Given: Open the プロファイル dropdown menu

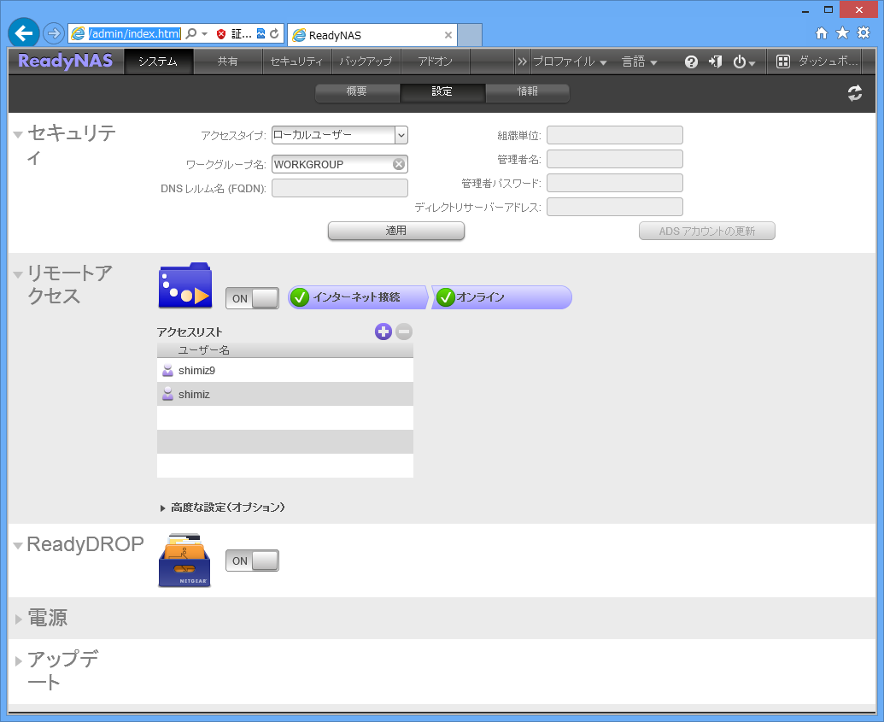Looking at the screenshot, I should pos(569,62).
